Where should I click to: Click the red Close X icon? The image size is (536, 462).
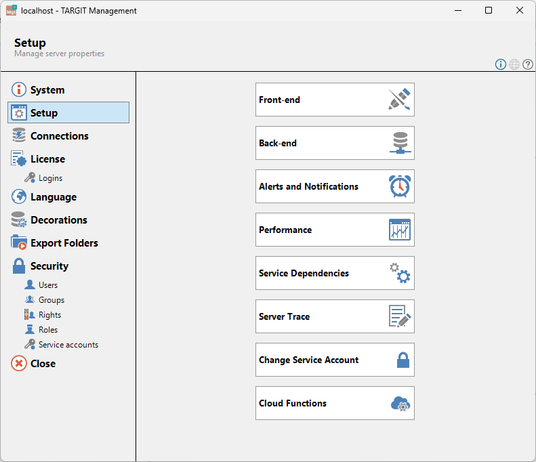(x=19, y=363)
